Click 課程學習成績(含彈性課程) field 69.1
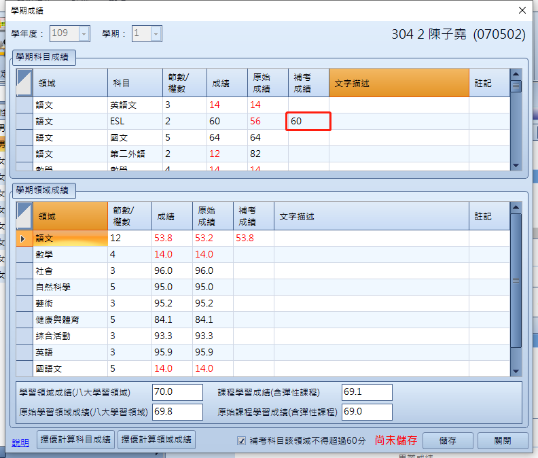This screenshot has width=538, height=458. (367, 392)
